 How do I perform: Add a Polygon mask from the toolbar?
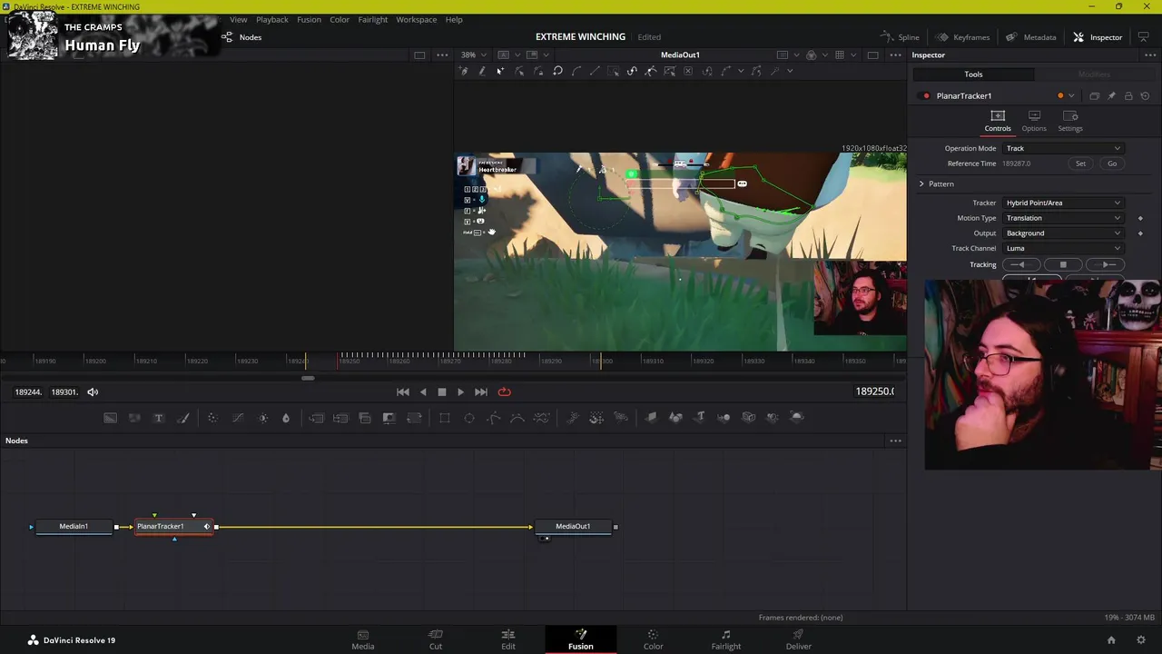click(494, 418)
